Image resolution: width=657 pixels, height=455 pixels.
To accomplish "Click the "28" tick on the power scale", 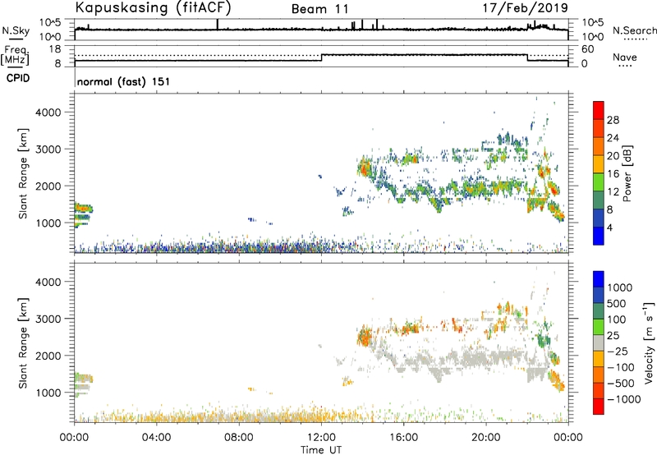I will coord(613,120).
